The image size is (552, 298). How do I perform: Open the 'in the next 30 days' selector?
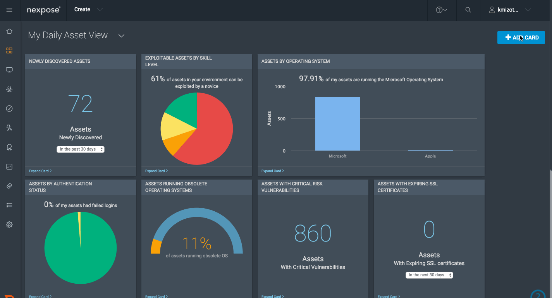coord(429,275)
